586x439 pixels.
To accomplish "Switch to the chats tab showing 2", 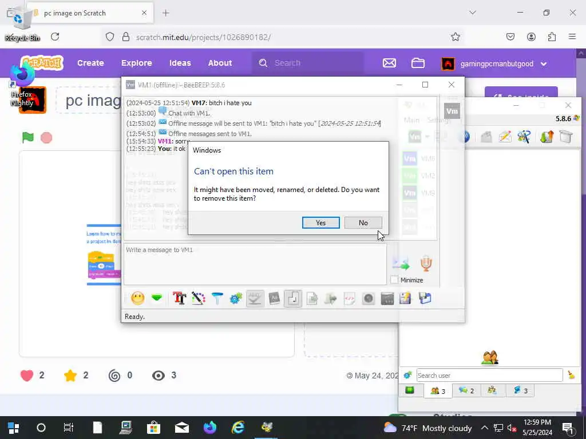I will [466, 390].
